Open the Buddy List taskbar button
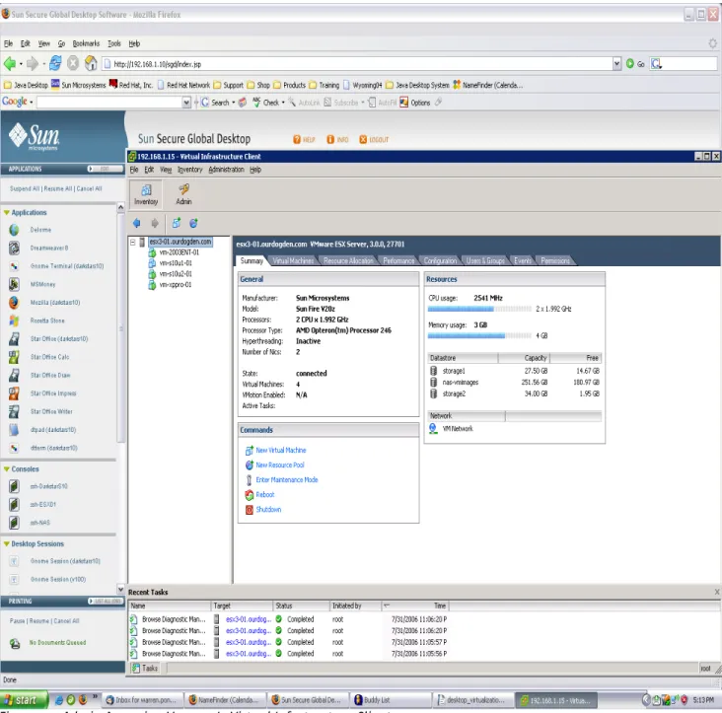This screenshot has height=713, width=722. 390,700
